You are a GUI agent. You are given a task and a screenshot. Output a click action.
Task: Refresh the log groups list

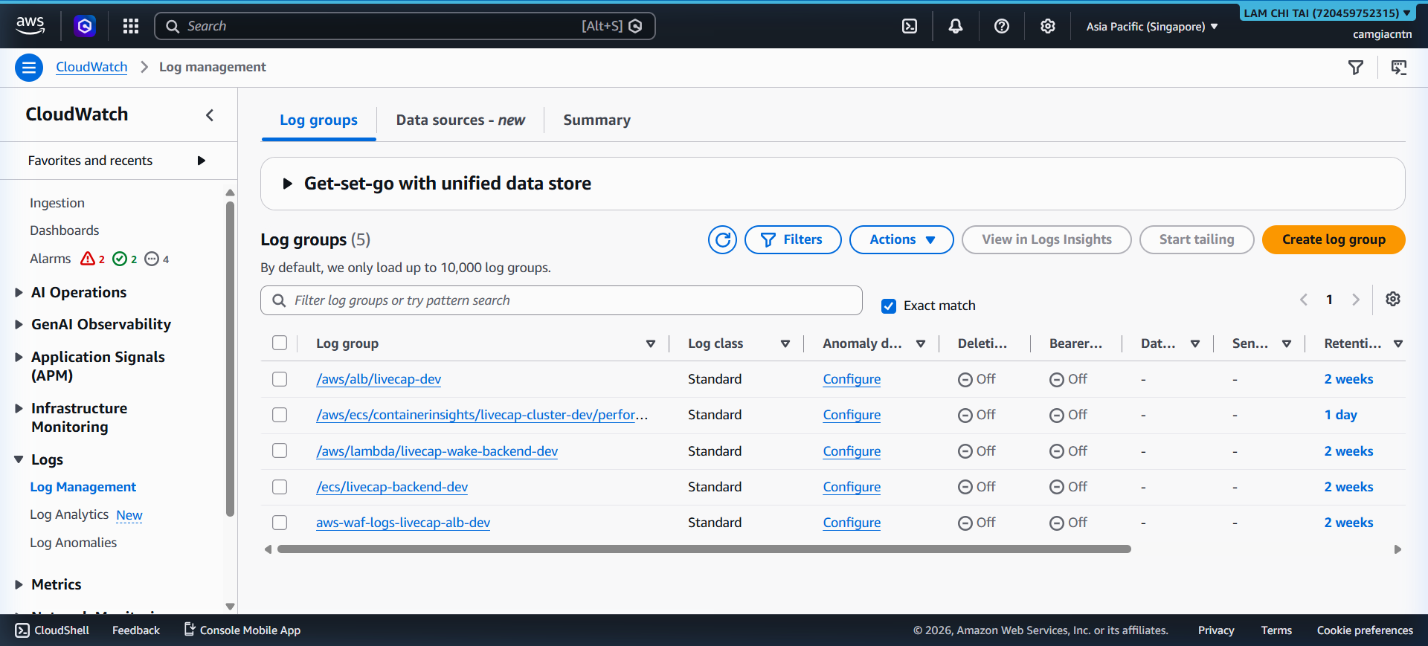coord(722,239)
